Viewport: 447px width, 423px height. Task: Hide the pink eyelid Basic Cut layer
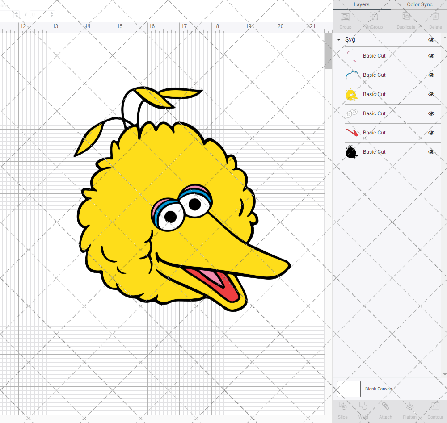431,56
